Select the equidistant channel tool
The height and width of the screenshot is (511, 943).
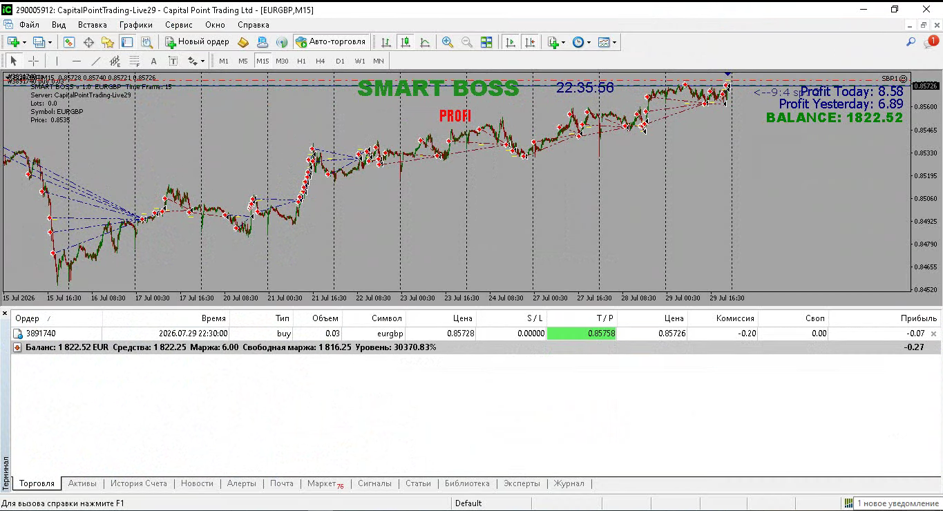(115, 61)
